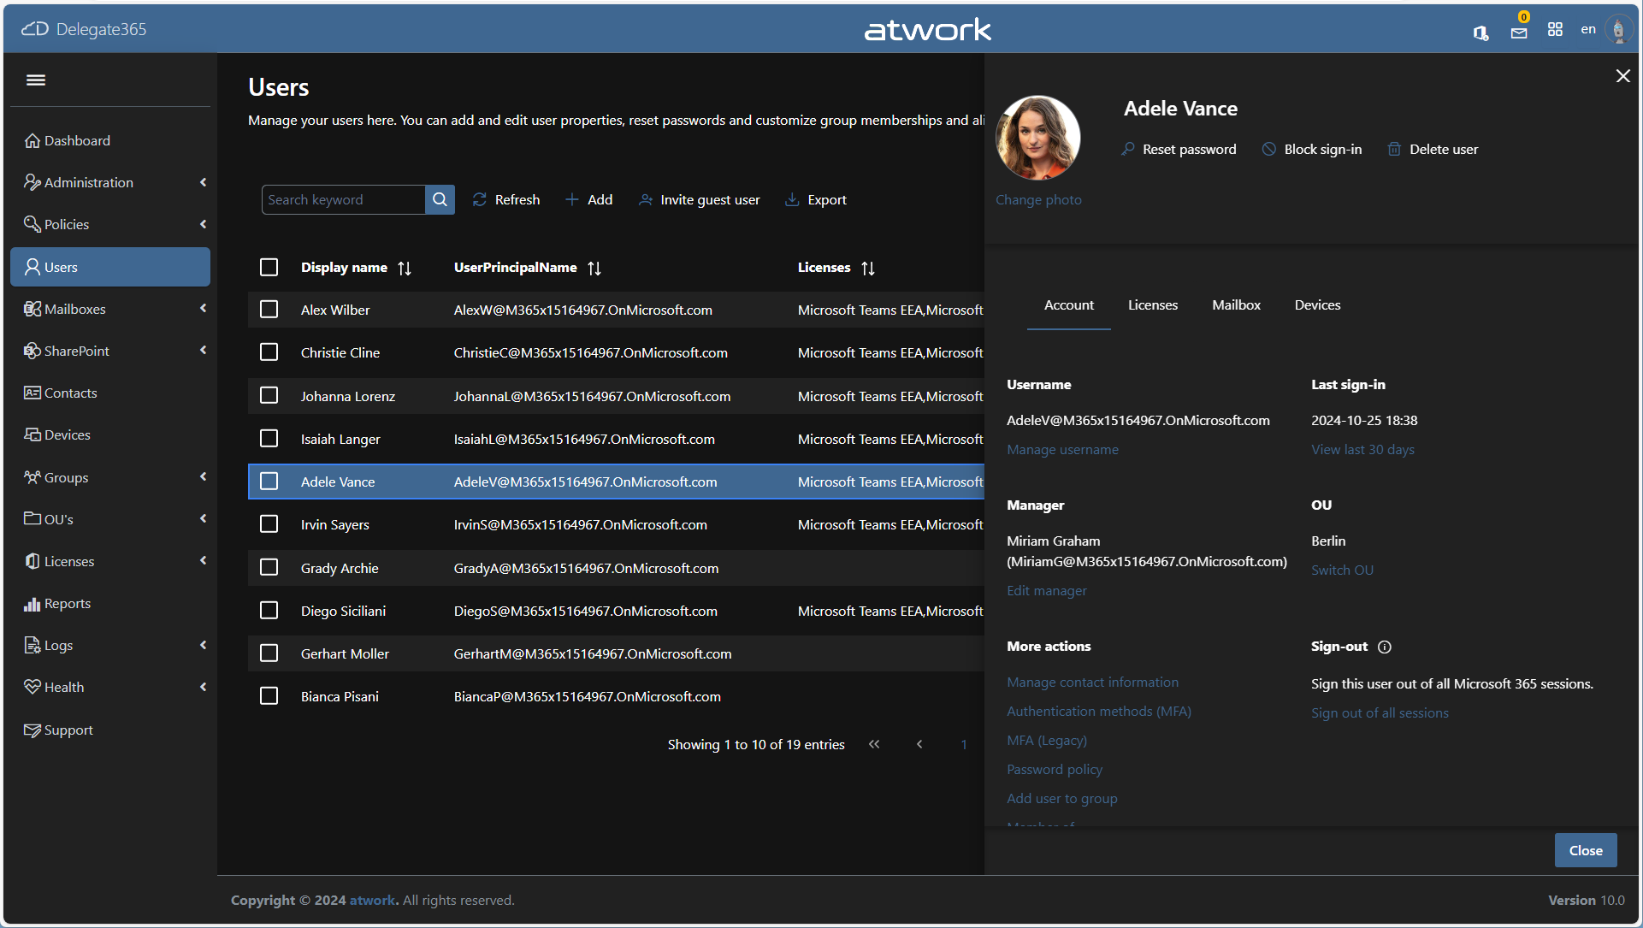The width and height of the screenshot is (1643, 928).
Task: Open the Dashboard home icon
Action: pyautogui.click(x=33, y=140)
